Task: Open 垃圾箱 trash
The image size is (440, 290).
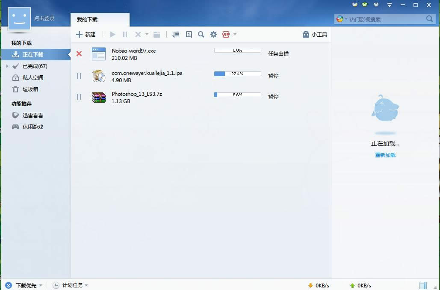Action: 30,89
